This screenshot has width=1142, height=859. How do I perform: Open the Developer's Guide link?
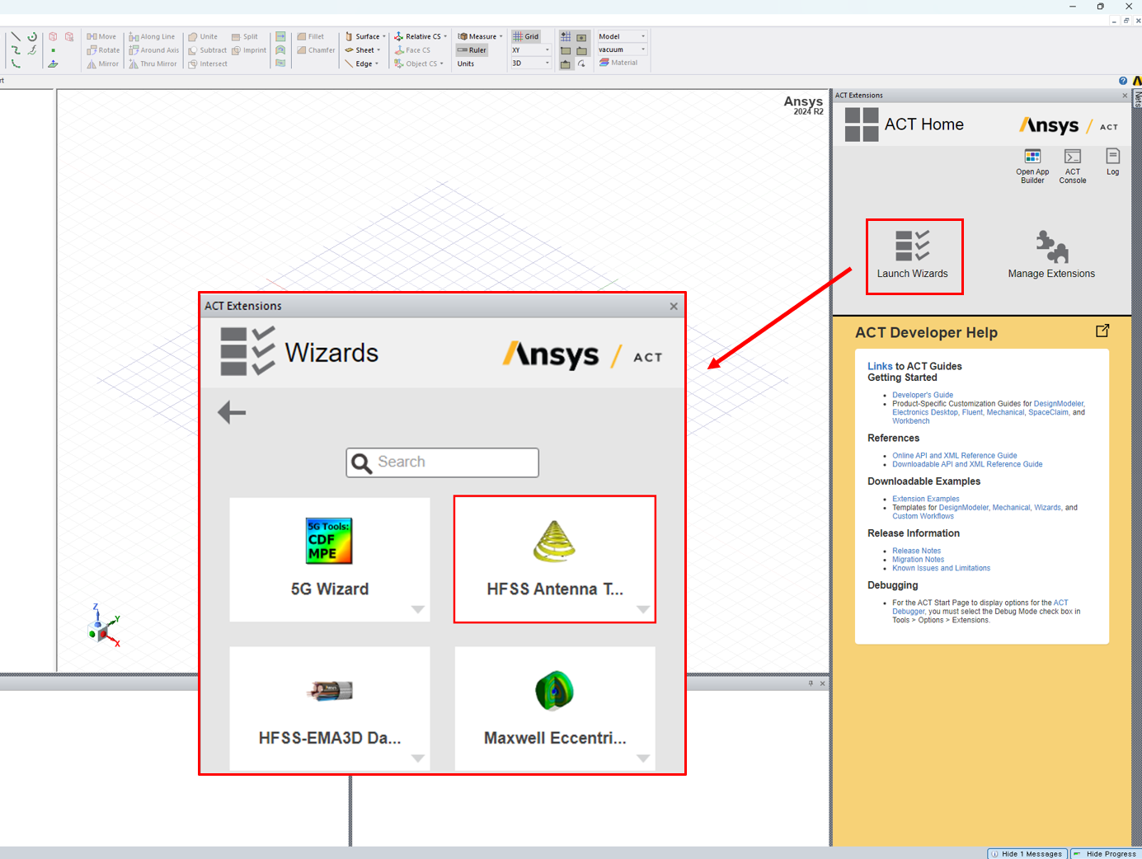922,395
